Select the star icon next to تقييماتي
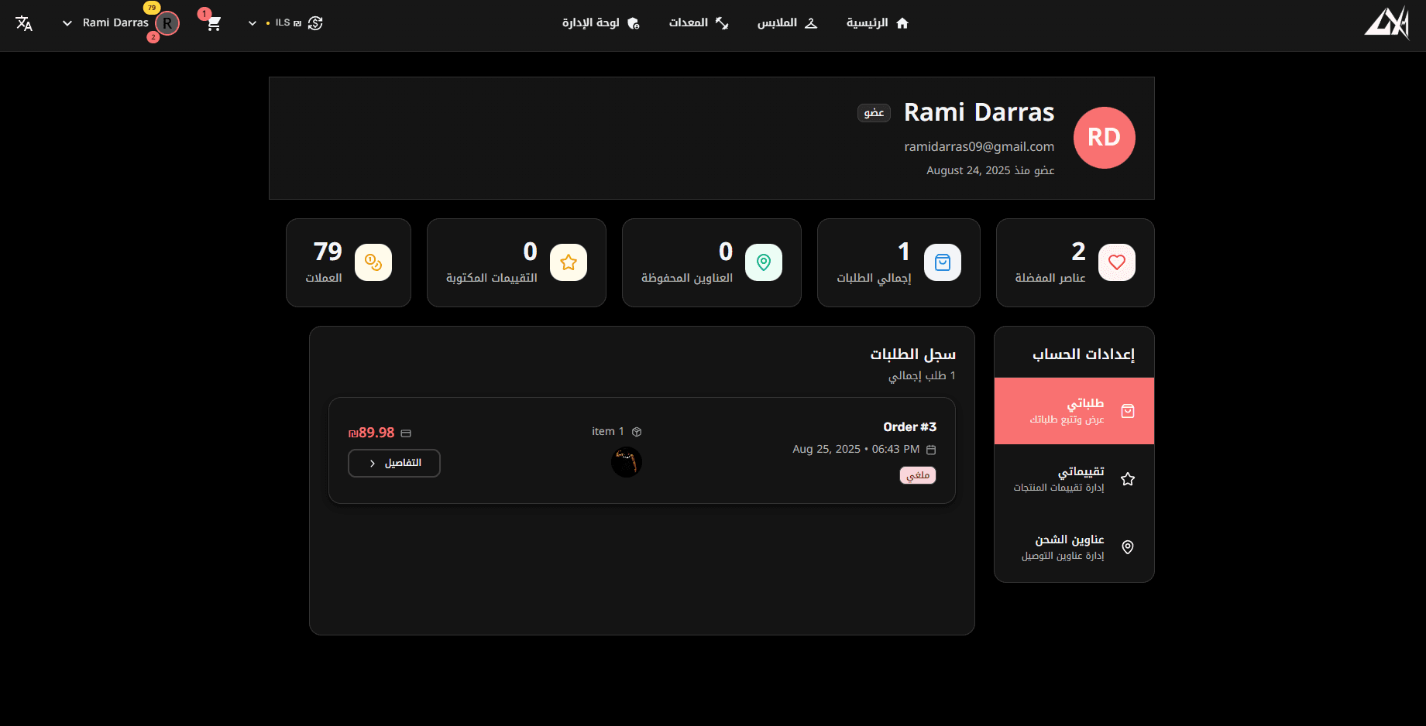The height and width of the screenshot is (726, 1426). point(1128,478)
